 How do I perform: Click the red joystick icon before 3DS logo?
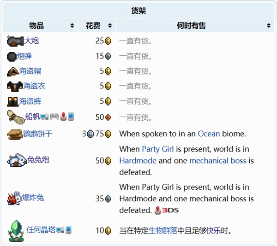(x=157, y=210)
